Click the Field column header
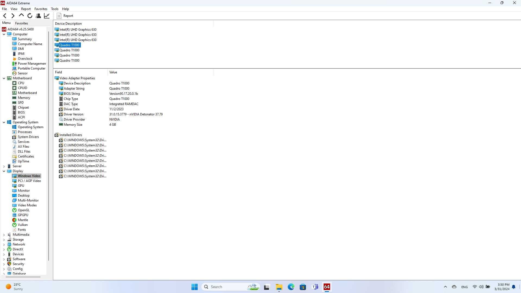The image size is (521, 293). (80, 72)
